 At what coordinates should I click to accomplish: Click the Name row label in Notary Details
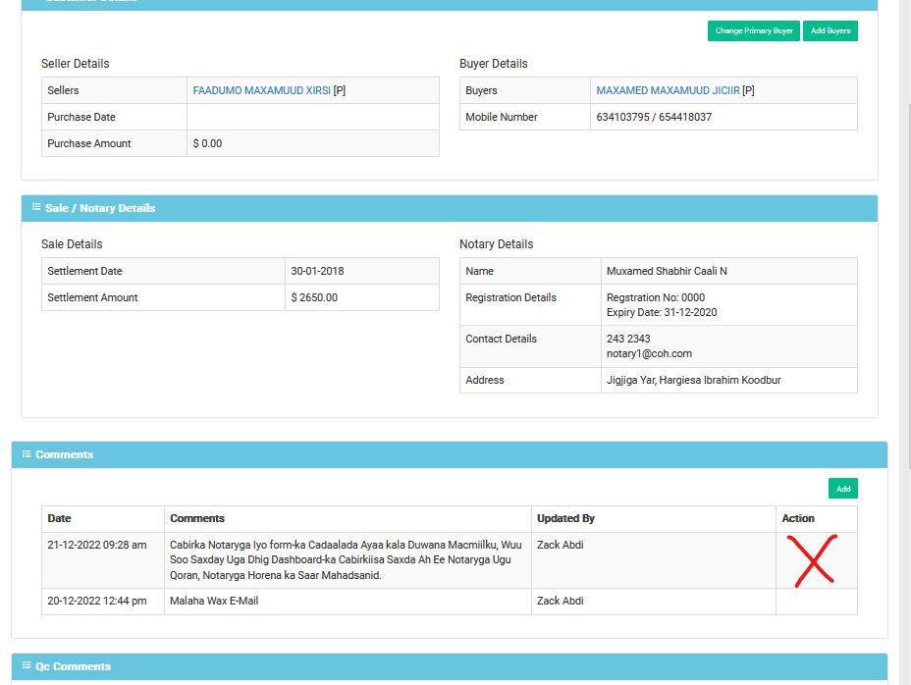479,271
